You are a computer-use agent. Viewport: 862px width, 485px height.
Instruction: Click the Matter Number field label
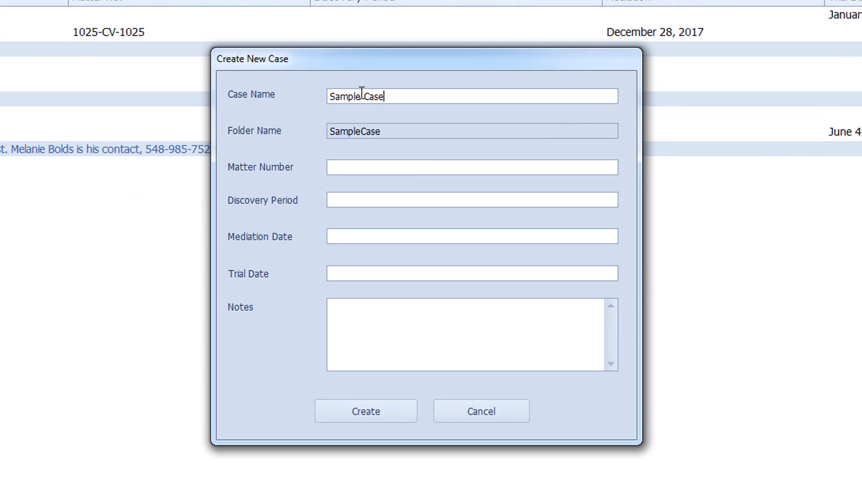coord(260,167)
